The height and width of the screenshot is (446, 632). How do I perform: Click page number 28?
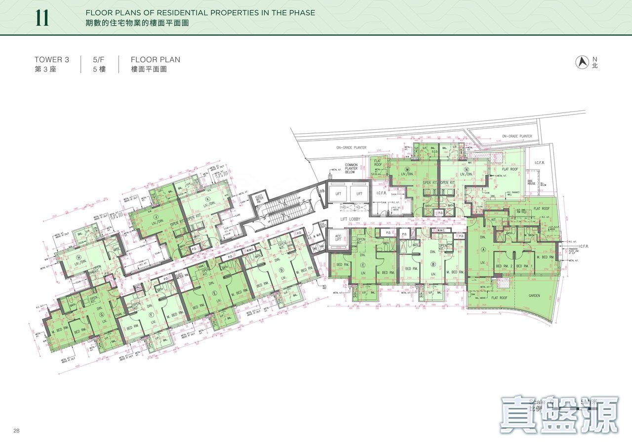tap(17, 431)
